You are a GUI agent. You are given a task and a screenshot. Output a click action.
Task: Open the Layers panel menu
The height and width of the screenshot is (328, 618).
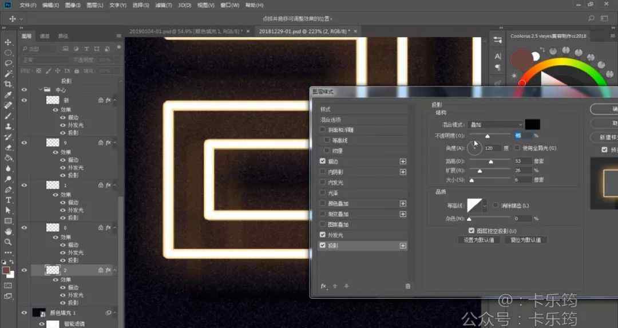point(118,36)
